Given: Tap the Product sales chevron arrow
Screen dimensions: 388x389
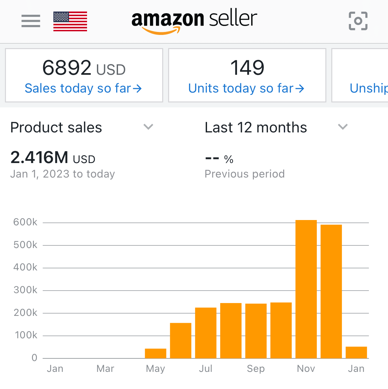Looking at the screenshot, I should pos(149,127).
